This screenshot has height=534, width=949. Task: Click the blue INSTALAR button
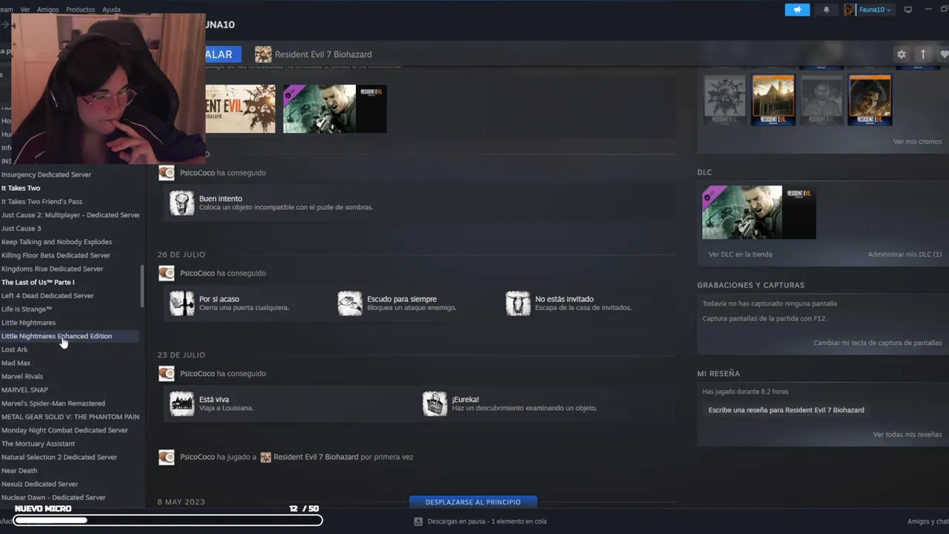pyautogui.click(x=222, y=54)
